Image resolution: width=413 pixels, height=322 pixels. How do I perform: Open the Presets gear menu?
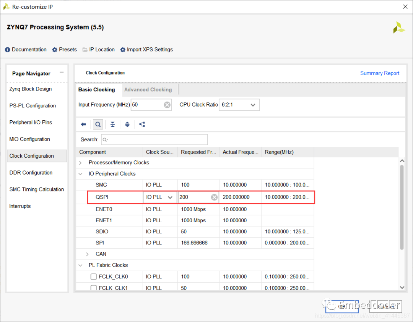(x=64, y=50)
